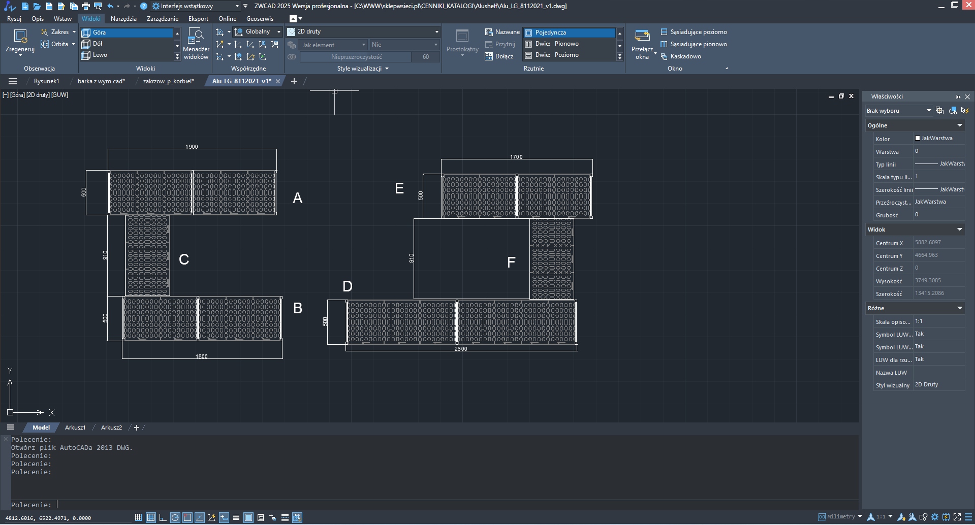This screenshot has height=525, width=975.
Task: Click the Zregeneruj (regenerate) icon
Action: pyautogui.click(x=20, y=37)
